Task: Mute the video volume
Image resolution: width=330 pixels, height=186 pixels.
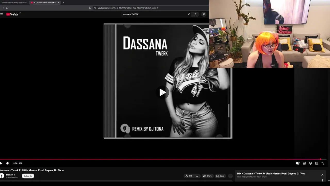Action: coord(8,163)
